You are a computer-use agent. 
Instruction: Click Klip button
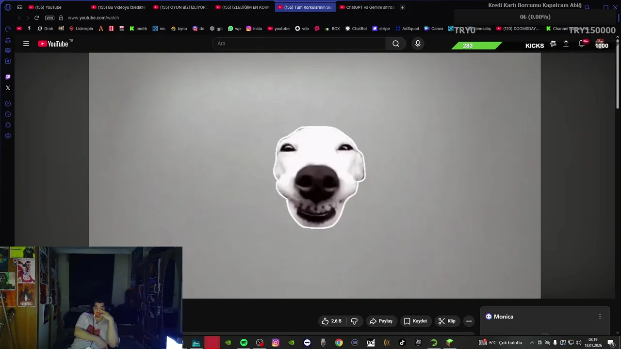(447, 321)
